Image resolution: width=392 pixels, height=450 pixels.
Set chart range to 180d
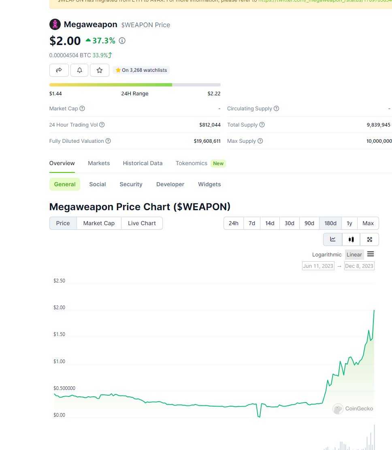[330, 223]
